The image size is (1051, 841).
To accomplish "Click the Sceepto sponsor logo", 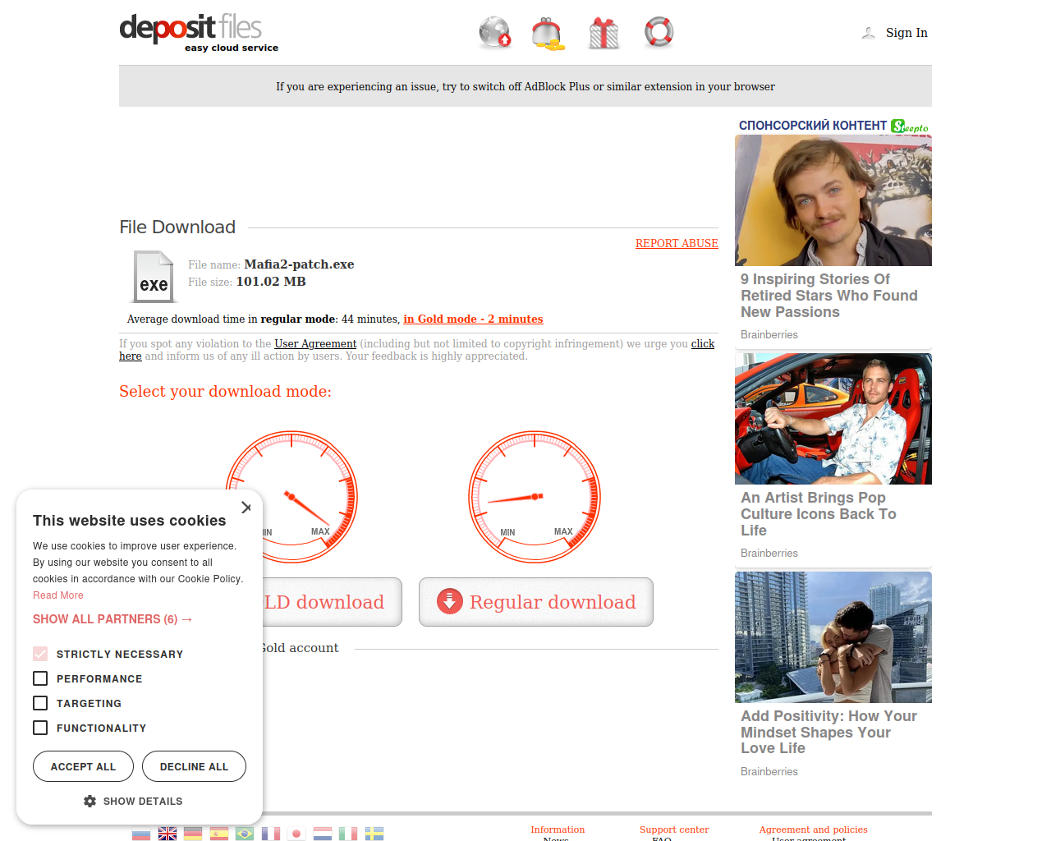I will click(910, 126).
